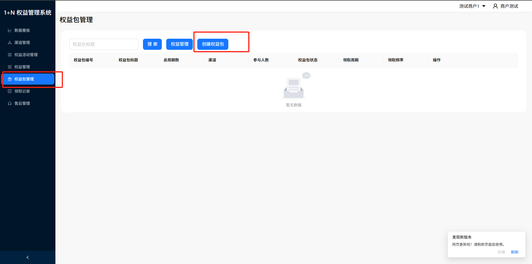The width and height of the screenshot is (532, 264).
Task: Go to 领取记录 in the sidebar
Action: tap(22, 91)
